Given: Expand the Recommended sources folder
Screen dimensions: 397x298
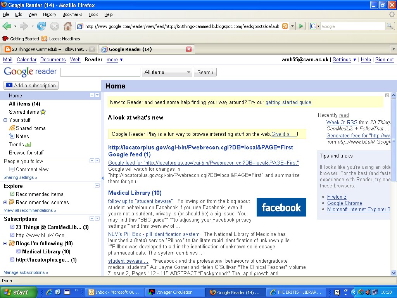Looking at the screenshot, I should click(5, 202).
